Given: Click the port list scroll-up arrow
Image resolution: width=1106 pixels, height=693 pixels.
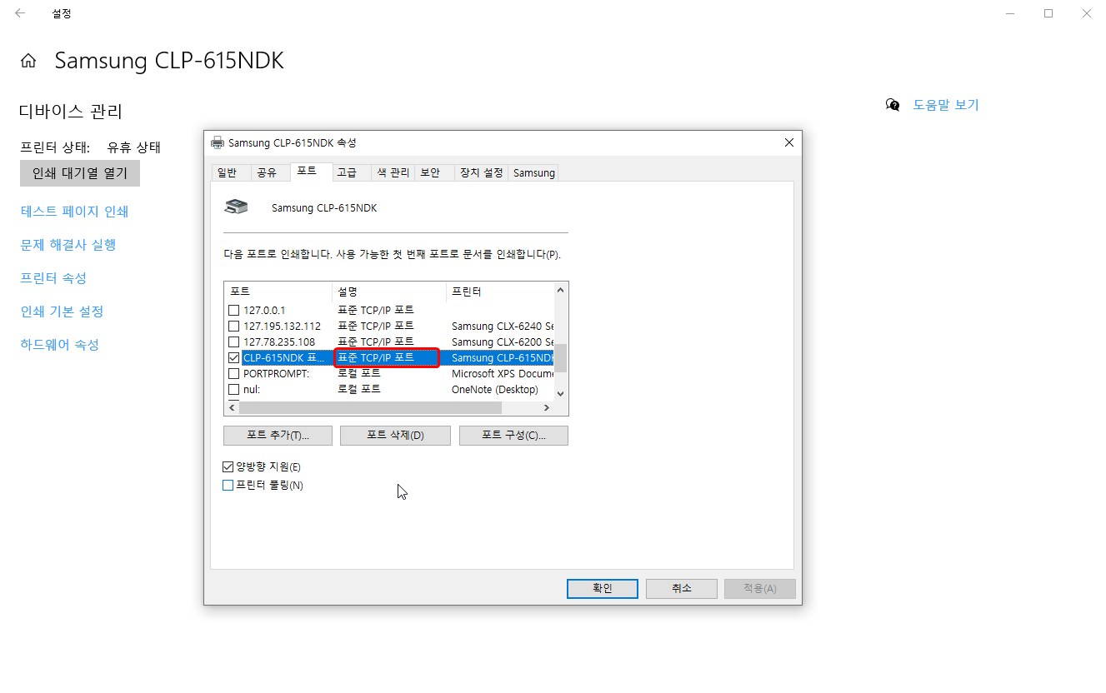Looking at the screenshot, I should tap(560, 291).
